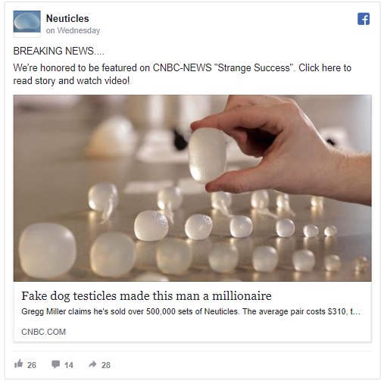Click the 'BREAKING NEWS....' post text
This screenshot has width=384, height=384.
[x=58, y=51]
